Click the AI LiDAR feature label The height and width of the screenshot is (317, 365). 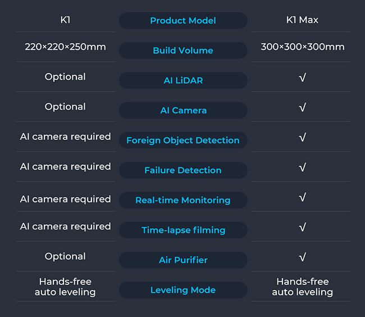click(183, 80)
